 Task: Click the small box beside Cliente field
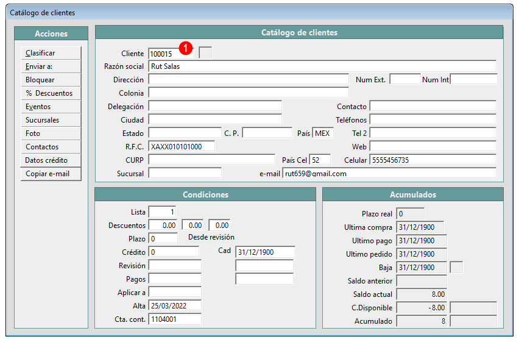click(x=205, y=53)
